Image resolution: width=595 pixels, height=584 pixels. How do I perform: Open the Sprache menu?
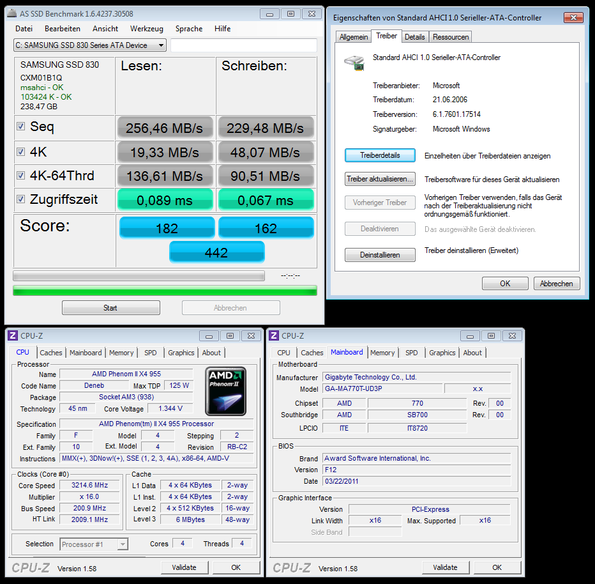pyautogui.click(x=188, y=29)
